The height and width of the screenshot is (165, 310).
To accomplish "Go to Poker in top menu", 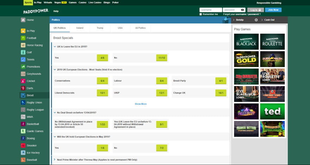I will [116, 2].
